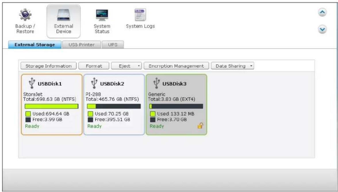Viewport: 338px width, 192px height.
Task: Select the External Device drive icon
Action: point(63,15)
